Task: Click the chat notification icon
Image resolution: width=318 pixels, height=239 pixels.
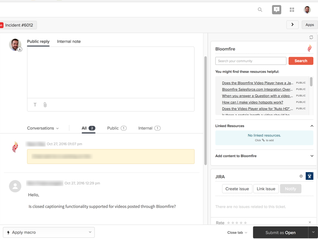Action: 276,10
